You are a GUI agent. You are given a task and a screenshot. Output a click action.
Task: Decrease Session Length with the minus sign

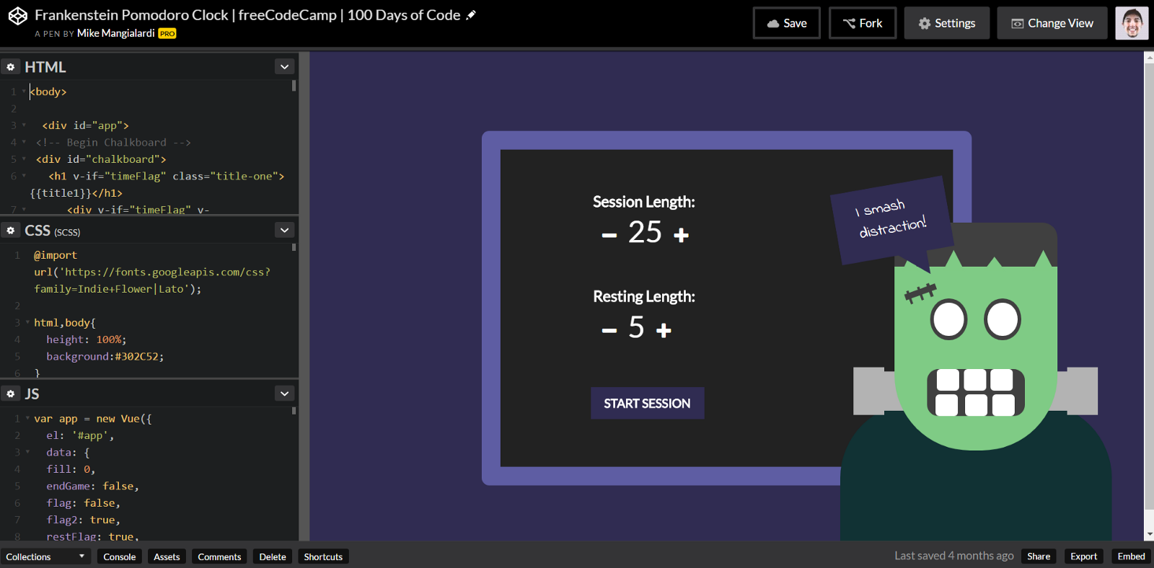click(x=609, y=235)
